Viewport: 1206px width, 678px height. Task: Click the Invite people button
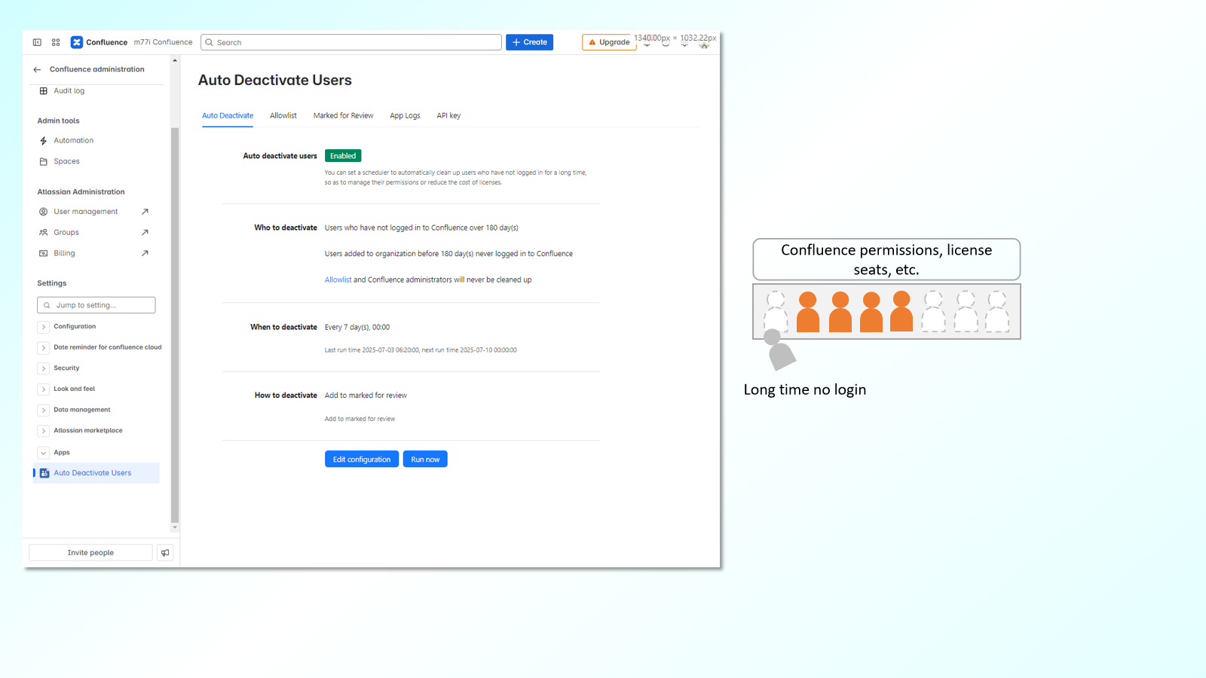pyautogui.click(x=90, y=552)
